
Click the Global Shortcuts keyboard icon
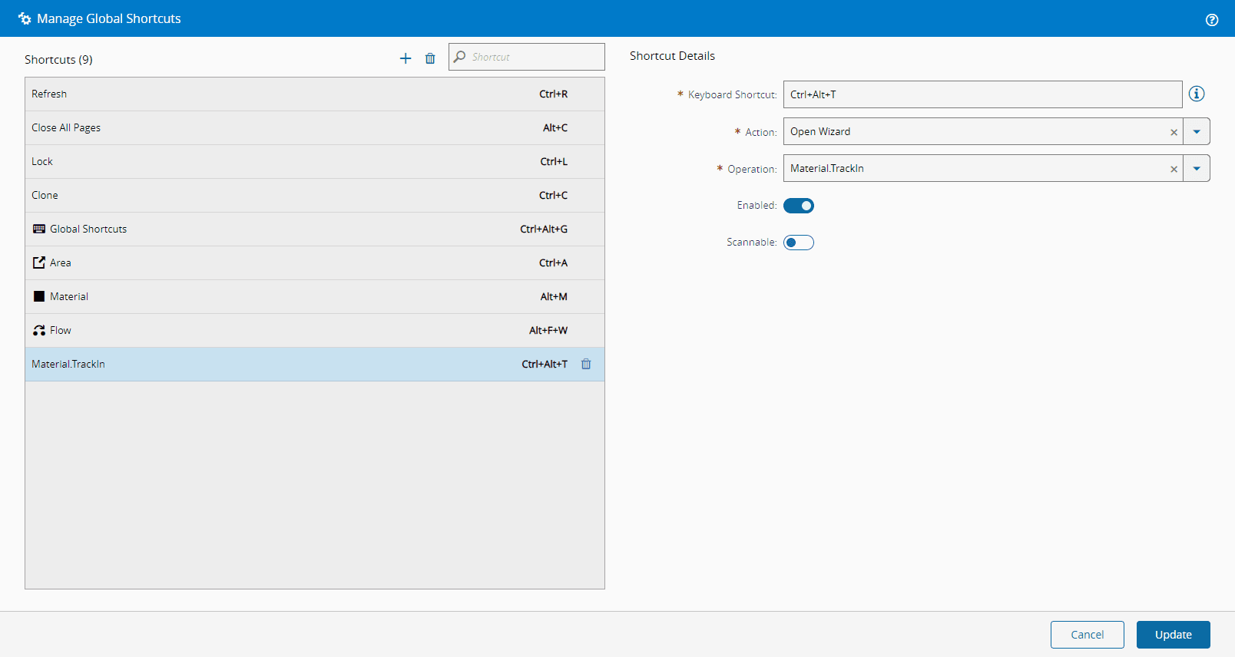pyautogui.click(x=39, y=229)
